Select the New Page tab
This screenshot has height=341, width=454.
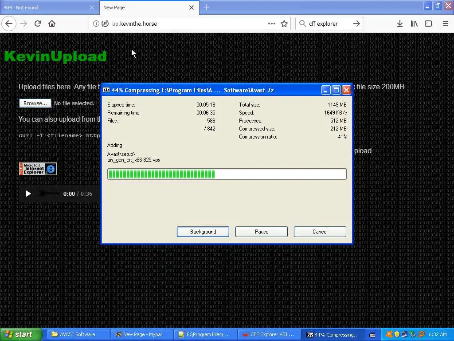(x=149, y=8)
